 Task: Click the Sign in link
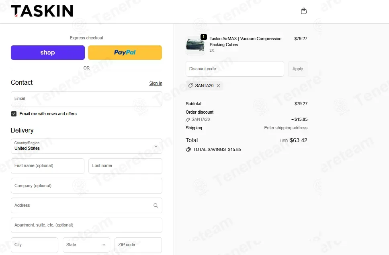[x=156, y=83]
